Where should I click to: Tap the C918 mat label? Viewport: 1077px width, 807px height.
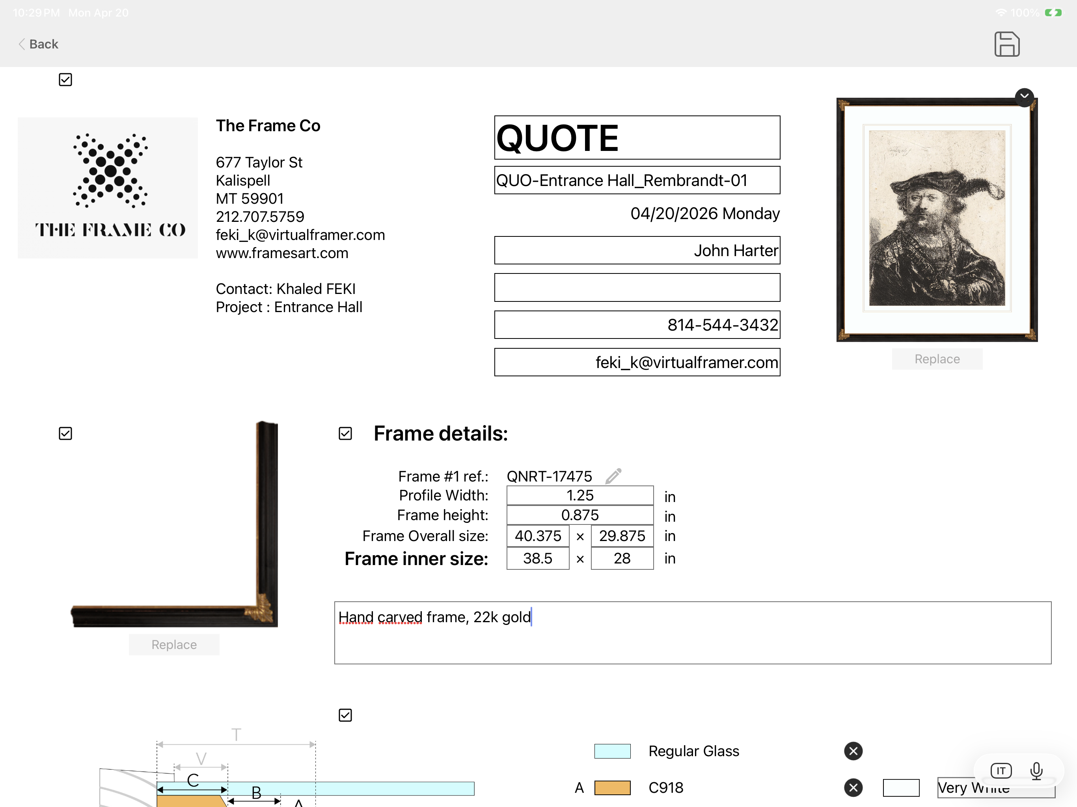click(x=665, y=788)
